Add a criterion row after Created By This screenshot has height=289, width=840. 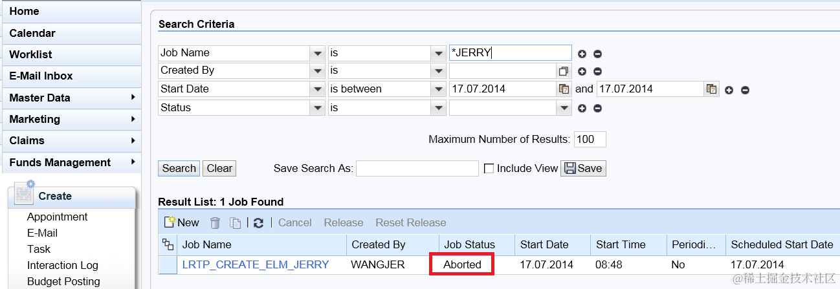pyautogui.click(x=582, y=71)
